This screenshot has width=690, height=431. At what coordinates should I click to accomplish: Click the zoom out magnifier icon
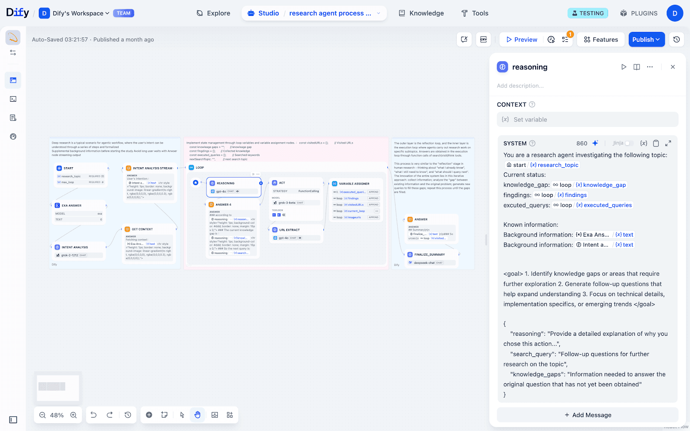click(x=42, y=415)
